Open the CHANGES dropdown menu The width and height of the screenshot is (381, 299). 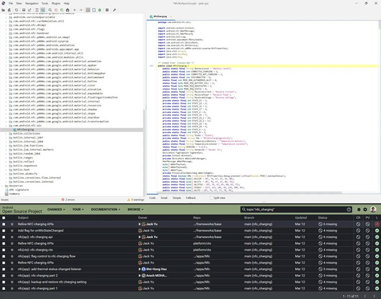click(x=56, y=209)
